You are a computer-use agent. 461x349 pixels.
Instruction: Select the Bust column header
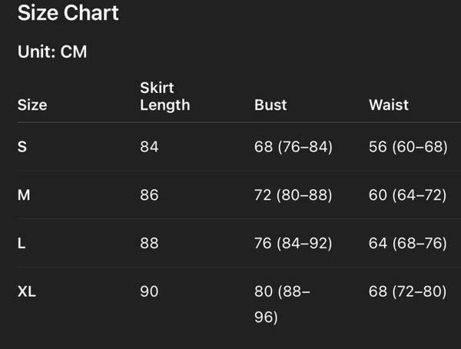tap(270, 105)
